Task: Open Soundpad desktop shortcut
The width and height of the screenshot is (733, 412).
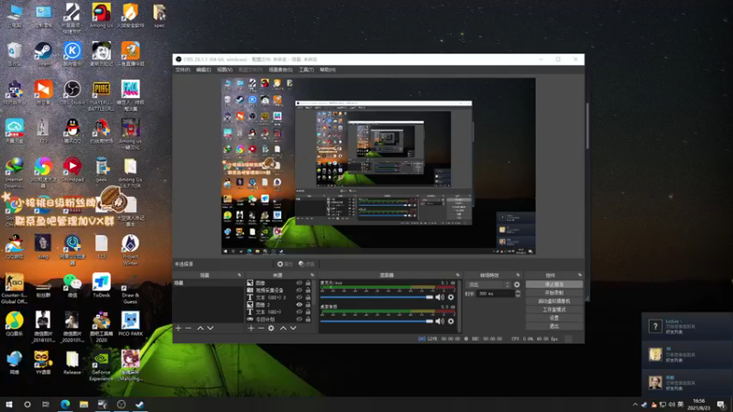Action: tap(72, 170)
